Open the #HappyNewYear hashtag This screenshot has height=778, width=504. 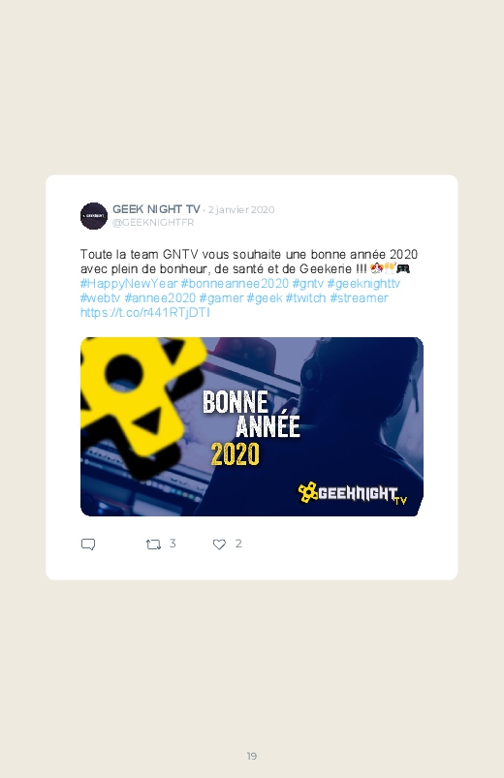coord(129,283)
